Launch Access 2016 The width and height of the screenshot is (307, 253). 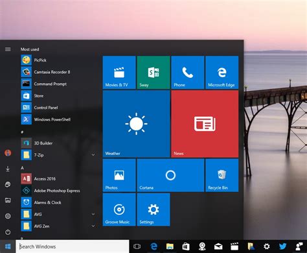58,179
